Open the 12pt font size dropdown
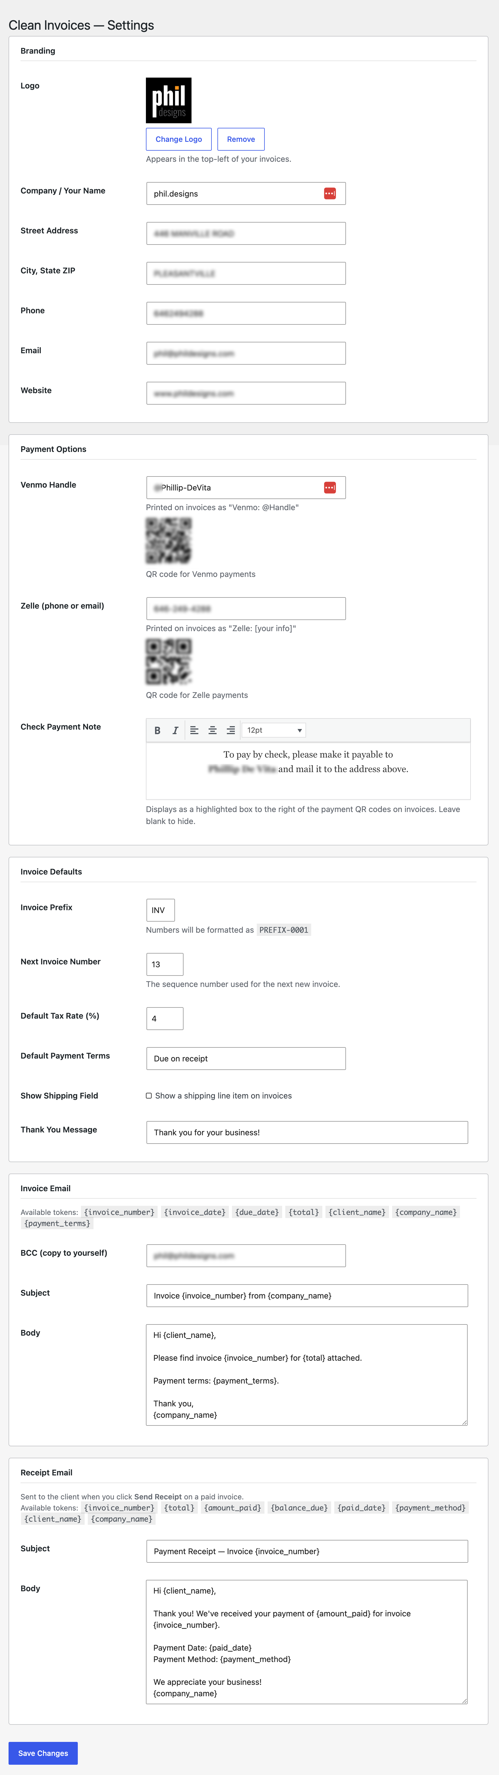 (274, 730)
